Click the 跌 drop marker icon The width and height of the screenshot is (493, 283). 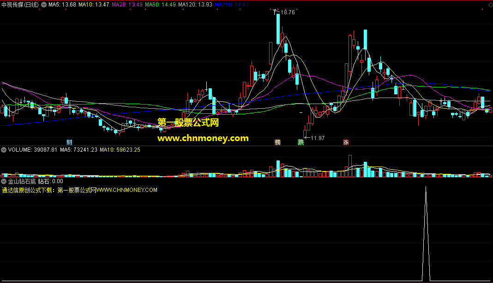(x=301, y=142)
